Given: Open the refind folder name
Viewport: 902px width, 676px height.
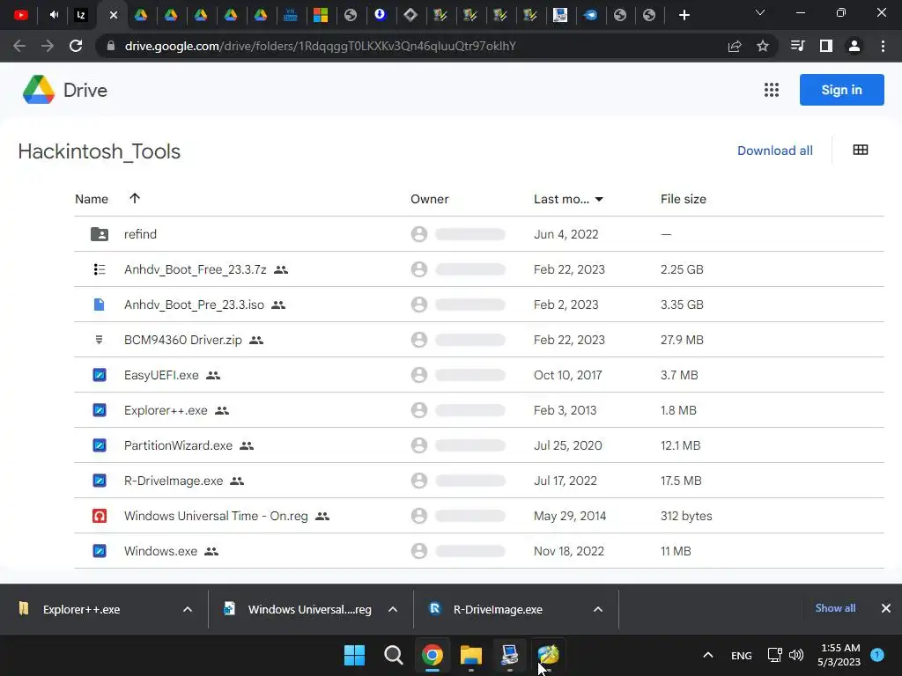Looking at the screenshot, I should point(140,234).
